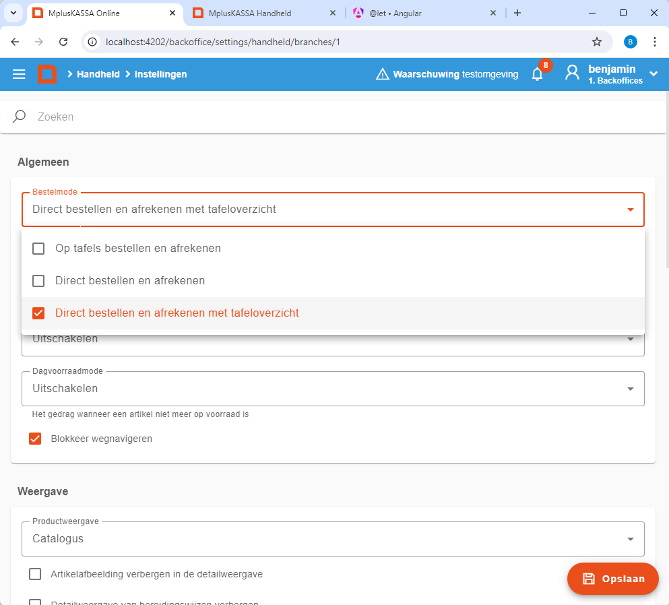Open the partially hidden Uitschakelen dropdown
The height and width of the screenshot is (605, 669).
coord(333,345)
